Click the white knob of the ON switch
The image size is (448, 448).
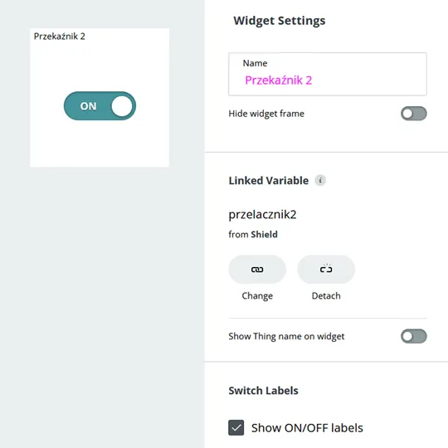pyautogui.click(x=122, y=106)
